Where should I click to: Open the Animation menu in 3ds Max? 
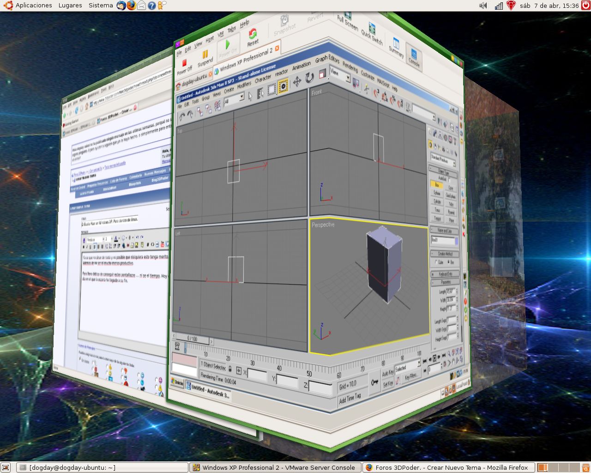pos(302,66)
